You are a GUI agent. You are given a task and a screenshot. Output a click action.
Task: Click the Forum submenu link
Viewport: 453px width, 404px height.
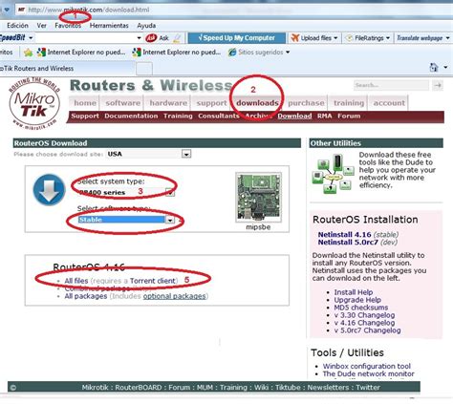[349, 116]
